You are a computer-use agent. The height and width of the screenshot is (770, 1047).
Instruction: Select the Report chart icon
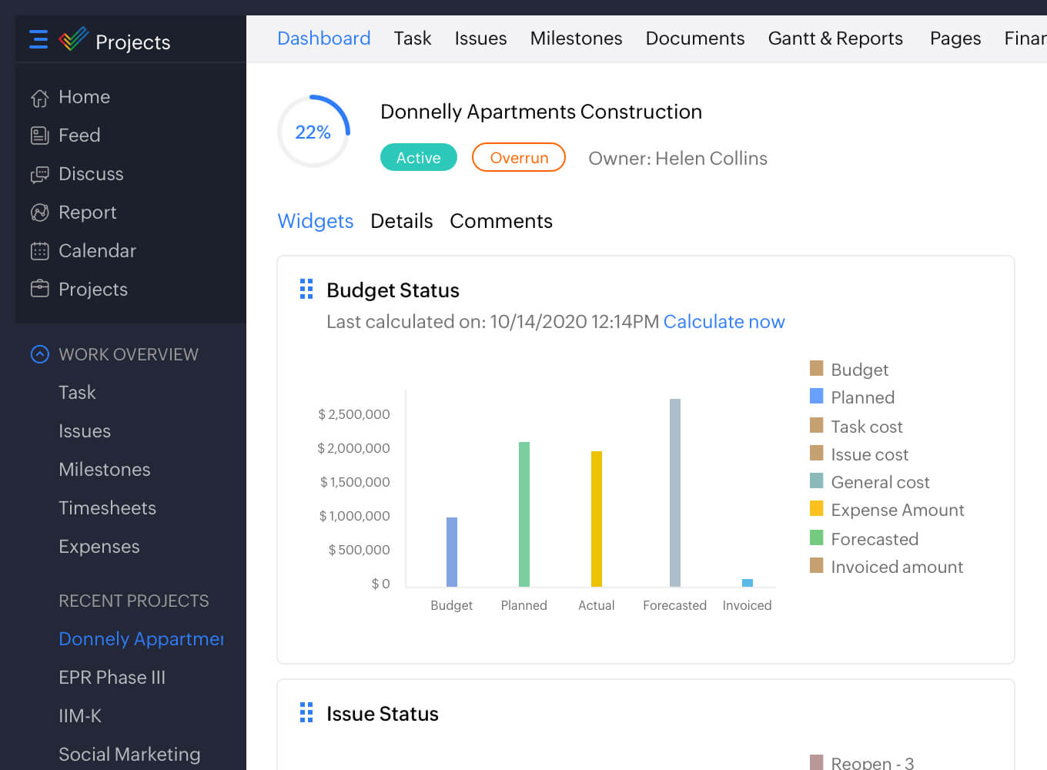39,213
